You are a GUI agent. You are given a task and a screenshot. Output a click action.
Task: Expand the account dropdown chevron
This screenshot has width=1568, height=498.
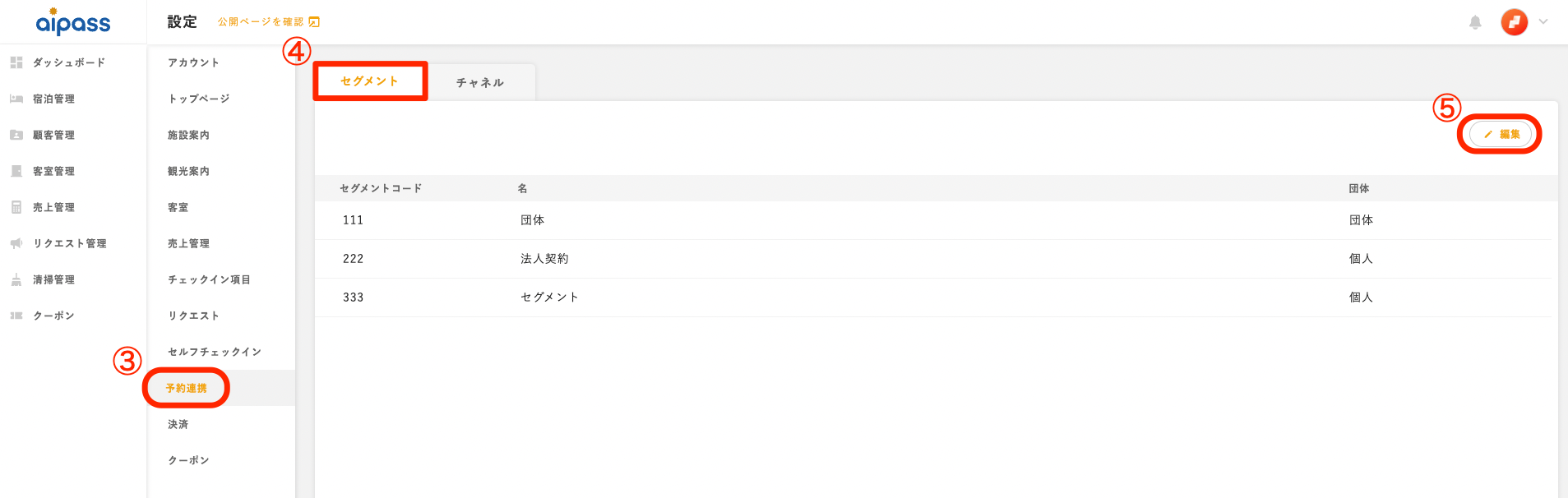tap(1543, 22)
